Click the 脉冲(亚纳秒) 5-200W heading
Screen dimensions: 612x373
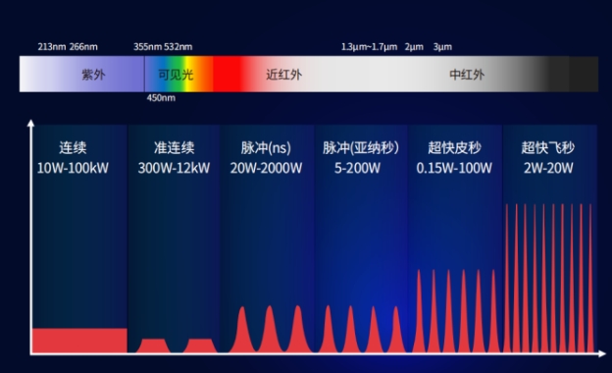click(361, 158)
